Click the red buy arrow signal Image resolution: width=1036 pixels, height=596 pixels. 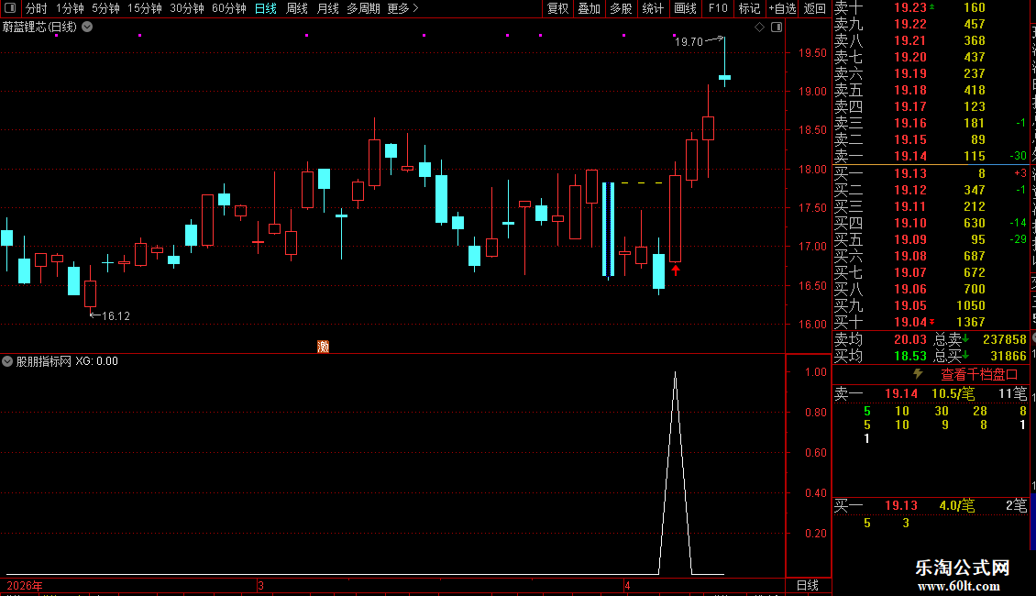(676, 270)
